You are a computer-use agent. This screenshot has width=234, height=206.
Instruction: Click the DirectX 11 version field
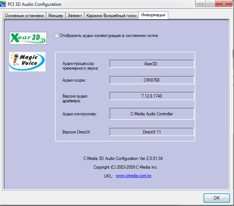(152, 132)
